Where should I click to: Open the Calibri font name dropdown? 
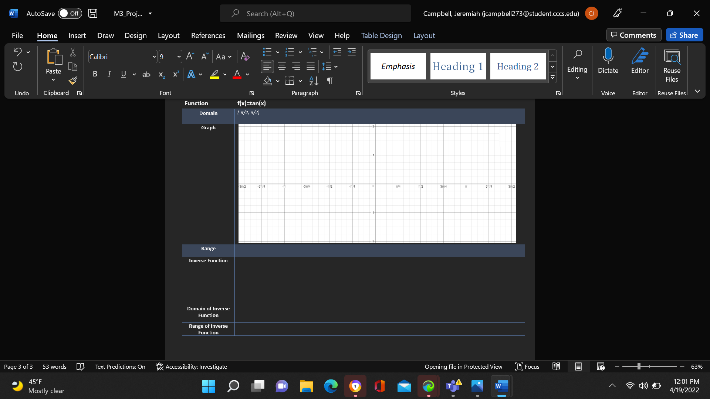(154, 57)
